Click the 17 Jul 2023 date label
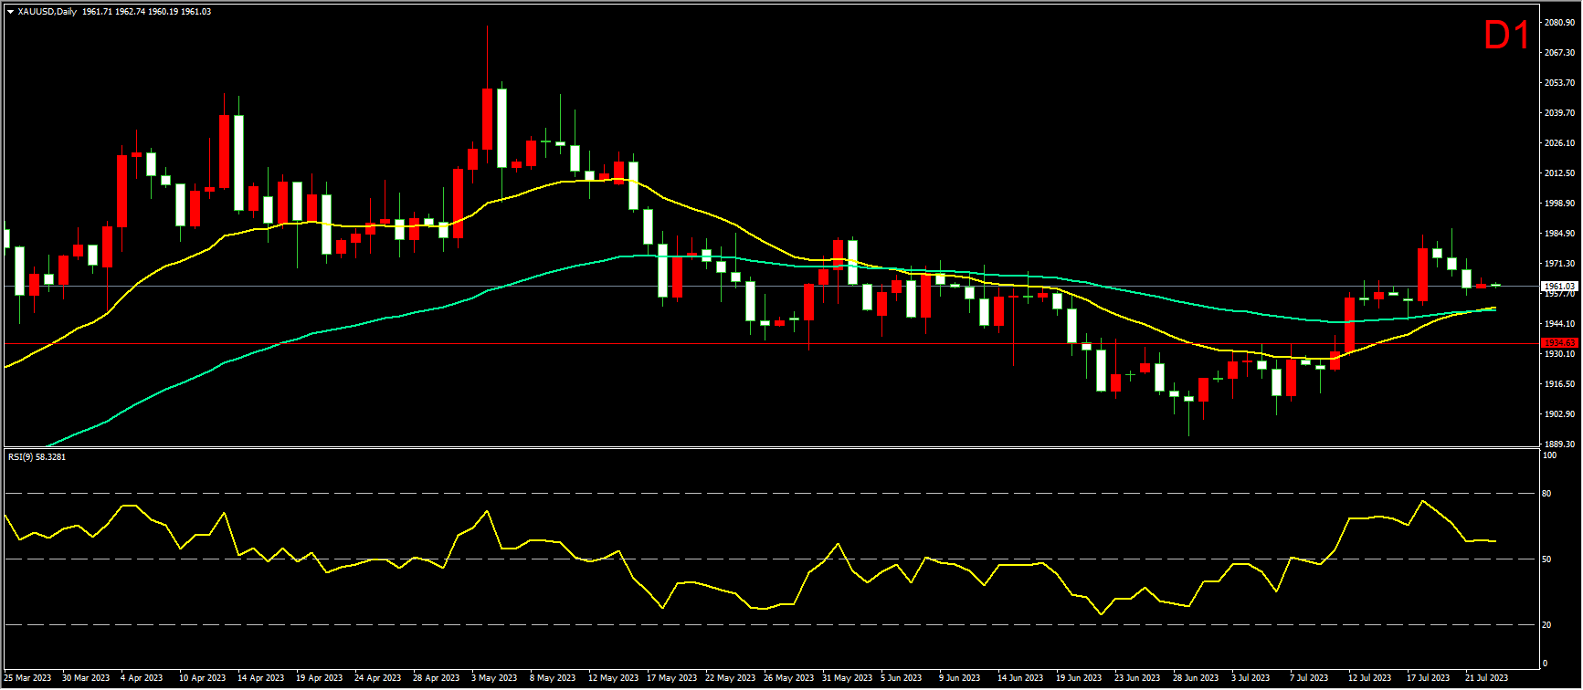 click(1428, 678)
